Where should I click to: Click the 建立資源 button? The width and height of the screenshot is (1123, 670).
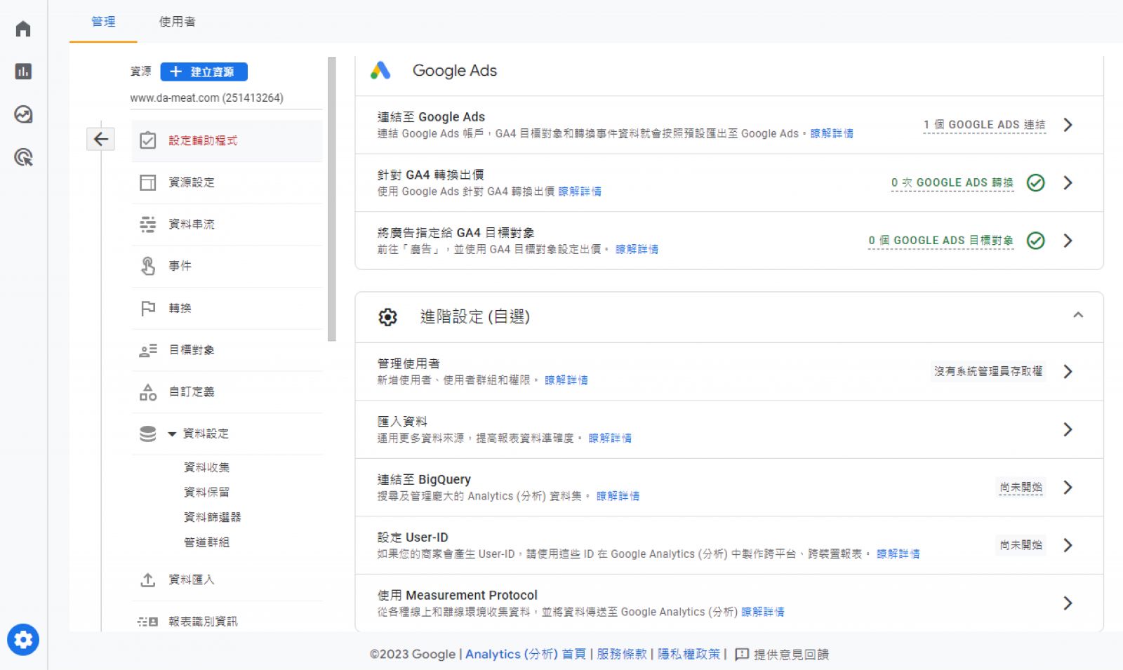tap(204, 72)
